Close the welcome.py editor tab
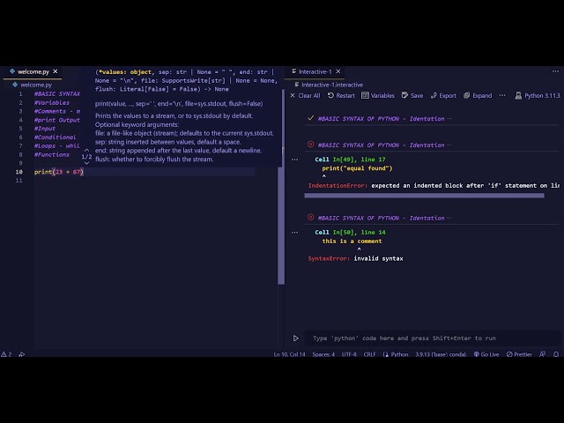This screenshot has height=423, width=564. coord(55,71)
